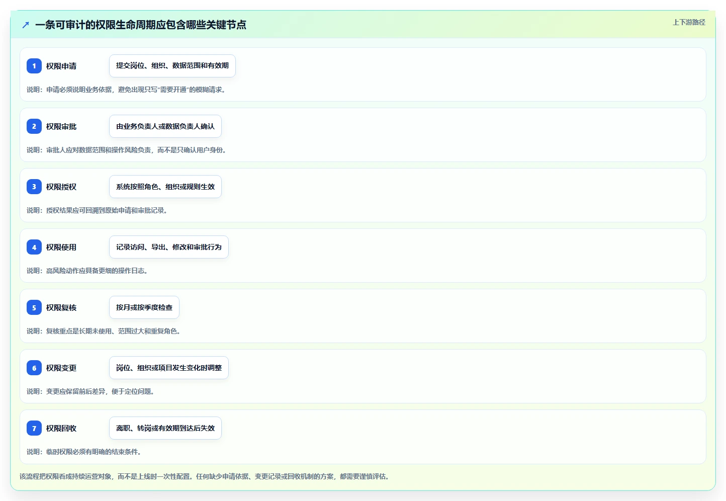Image resolution: width=726 pixels, height=501 pixels.
Task: Click the note 变更应保留前后差异
Action: point(90,391)
